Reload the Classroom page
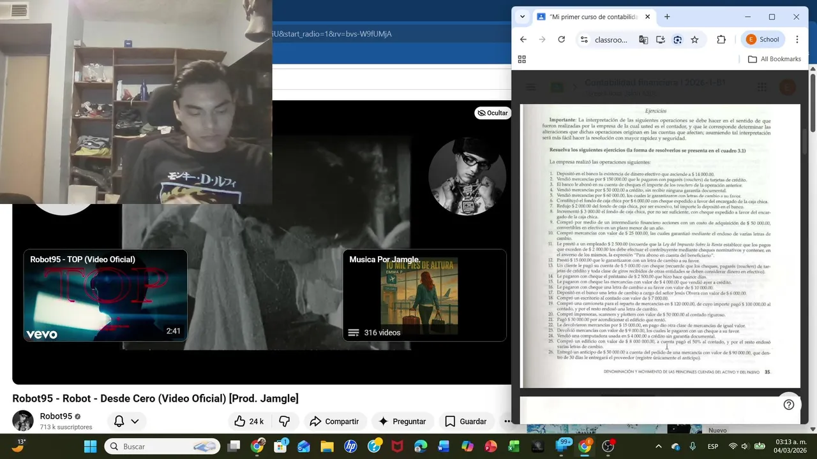 click(x=562, y=40)
